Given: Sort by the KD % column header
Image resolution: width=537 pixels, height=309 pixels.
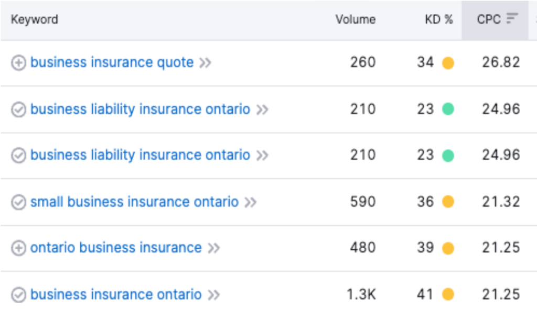Looking at the screenshot, I should 438,19.
